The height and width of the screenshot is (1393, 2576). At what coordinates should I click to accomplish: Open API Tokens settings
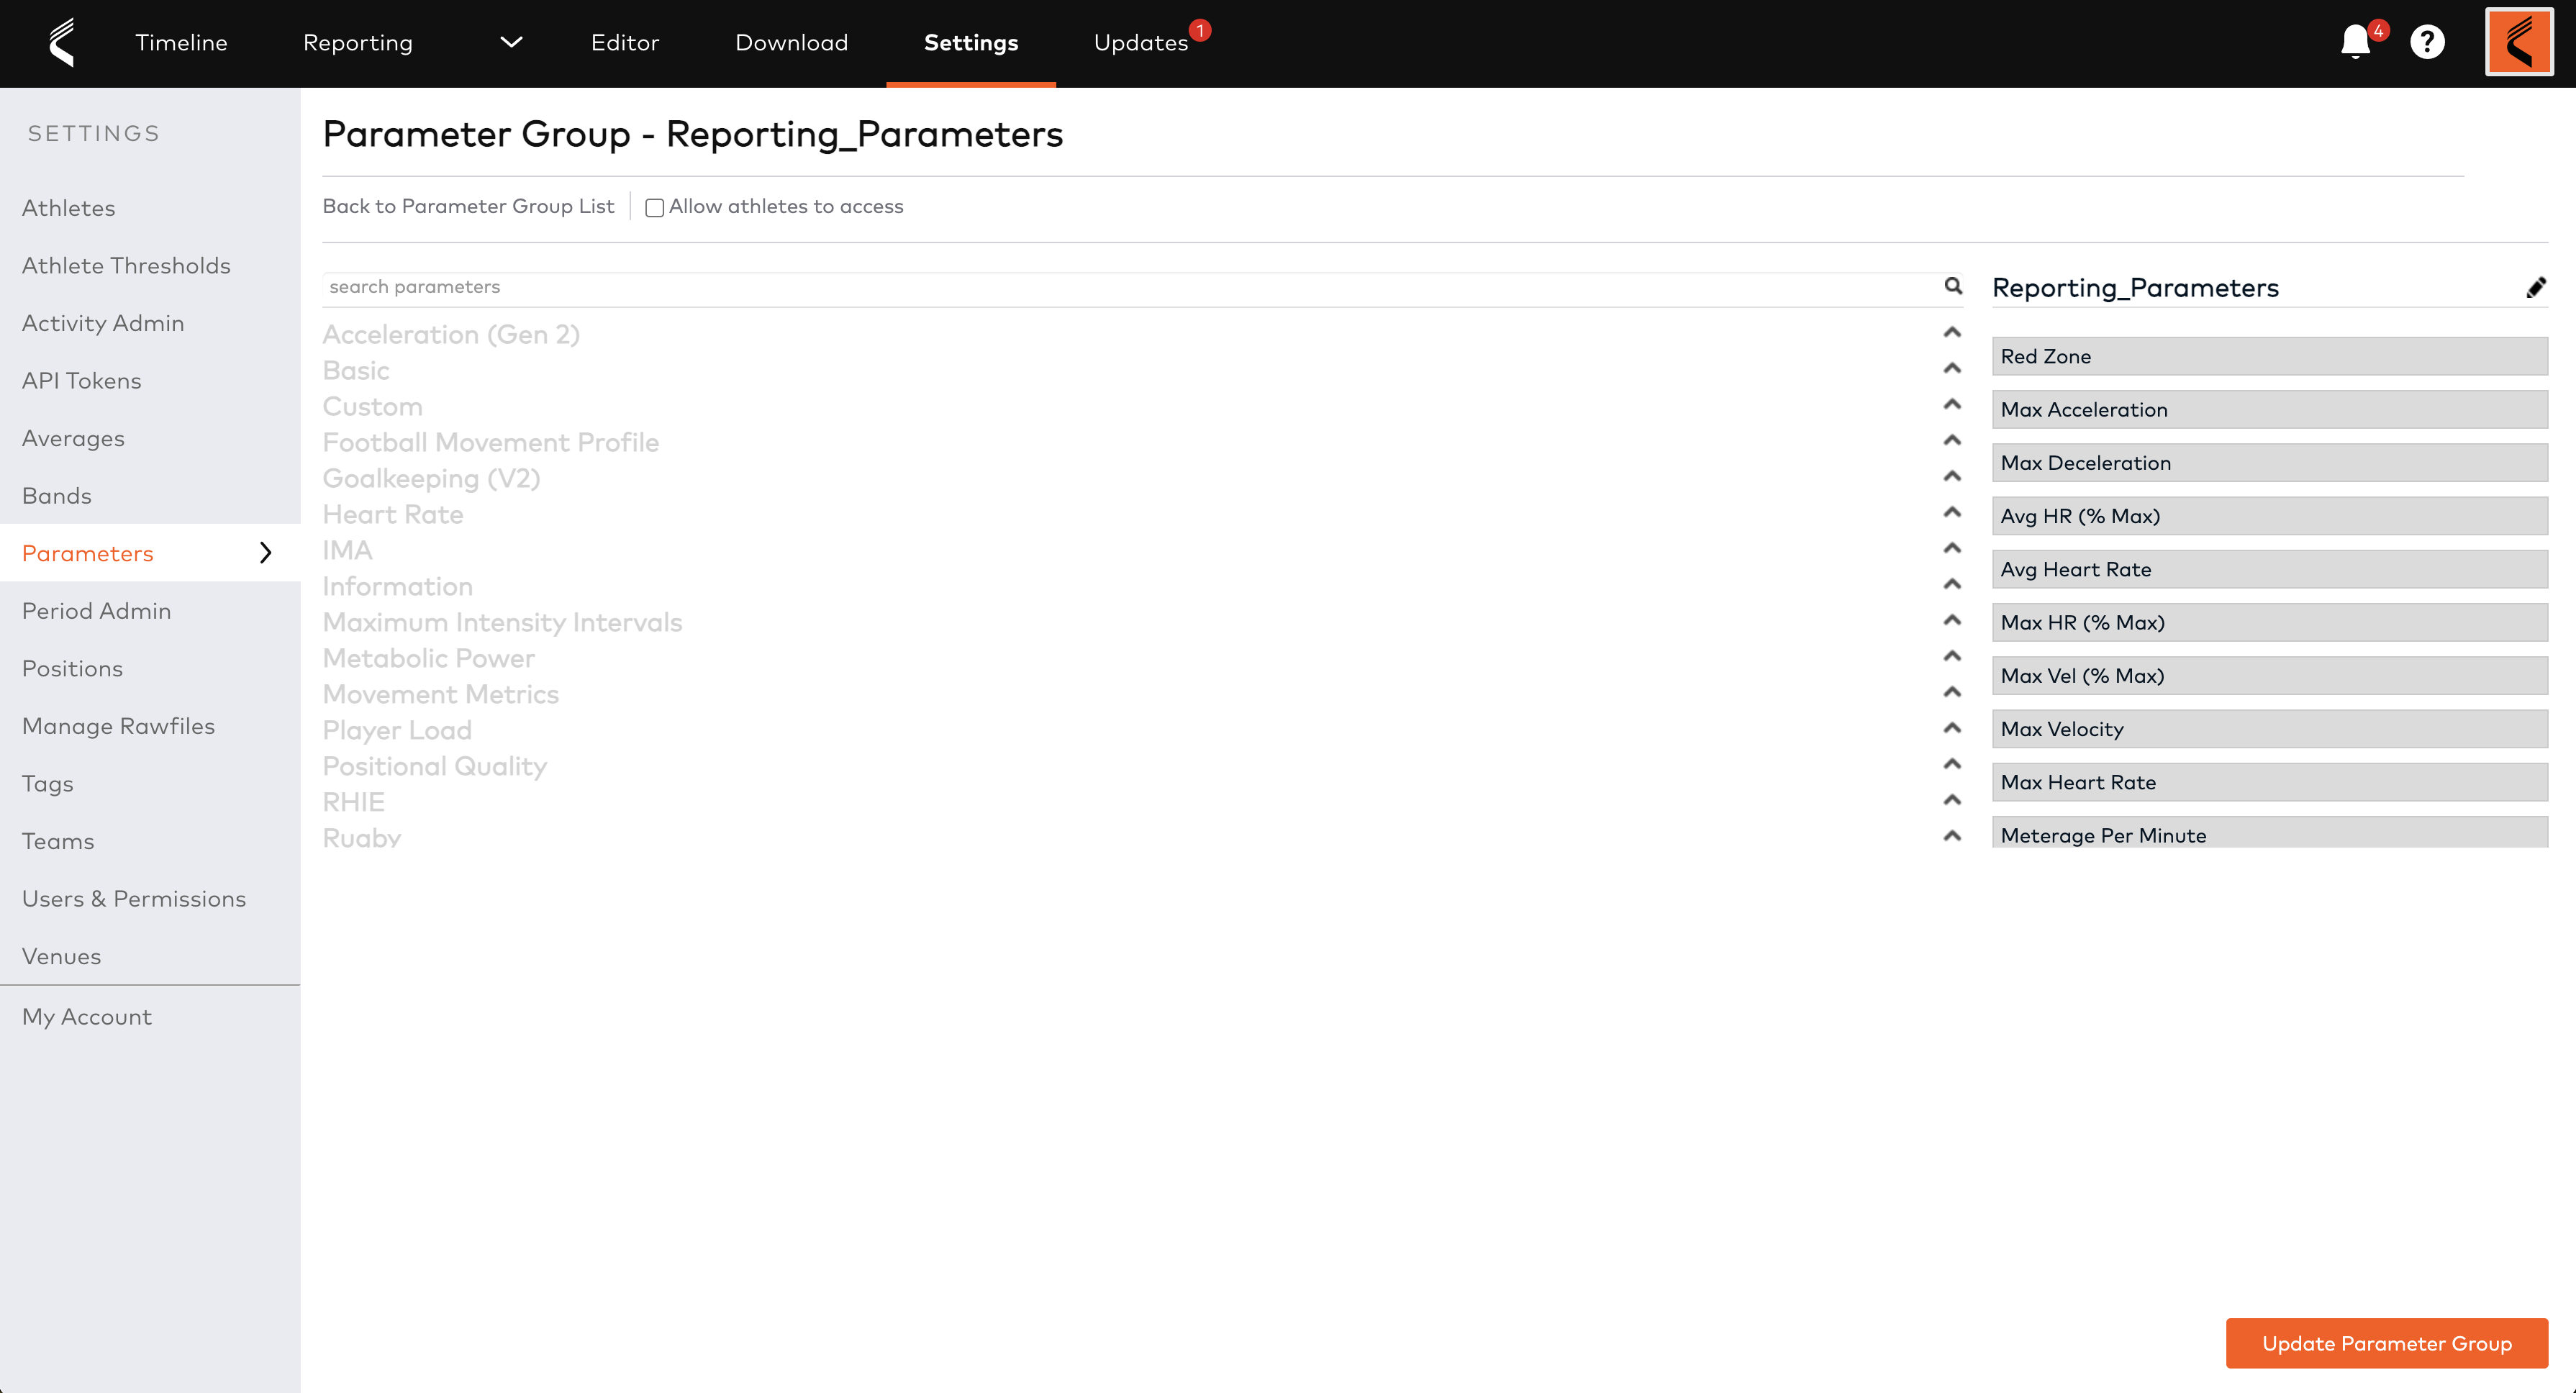[x=82, y=381]
